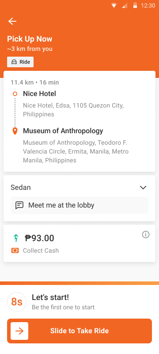The height and width of the screenshot is (354, 159).
Task: Select the Ride service tag
Action: tap(20, 62)
